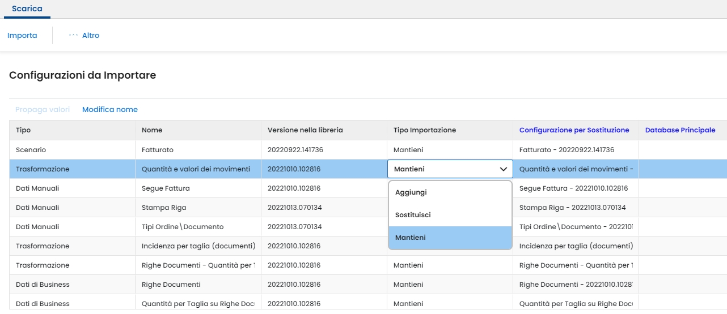The width and height of the screenshot is (727, 314).
Task: Click the Stampa Riga name cell
Action: [x=164, y=208]
